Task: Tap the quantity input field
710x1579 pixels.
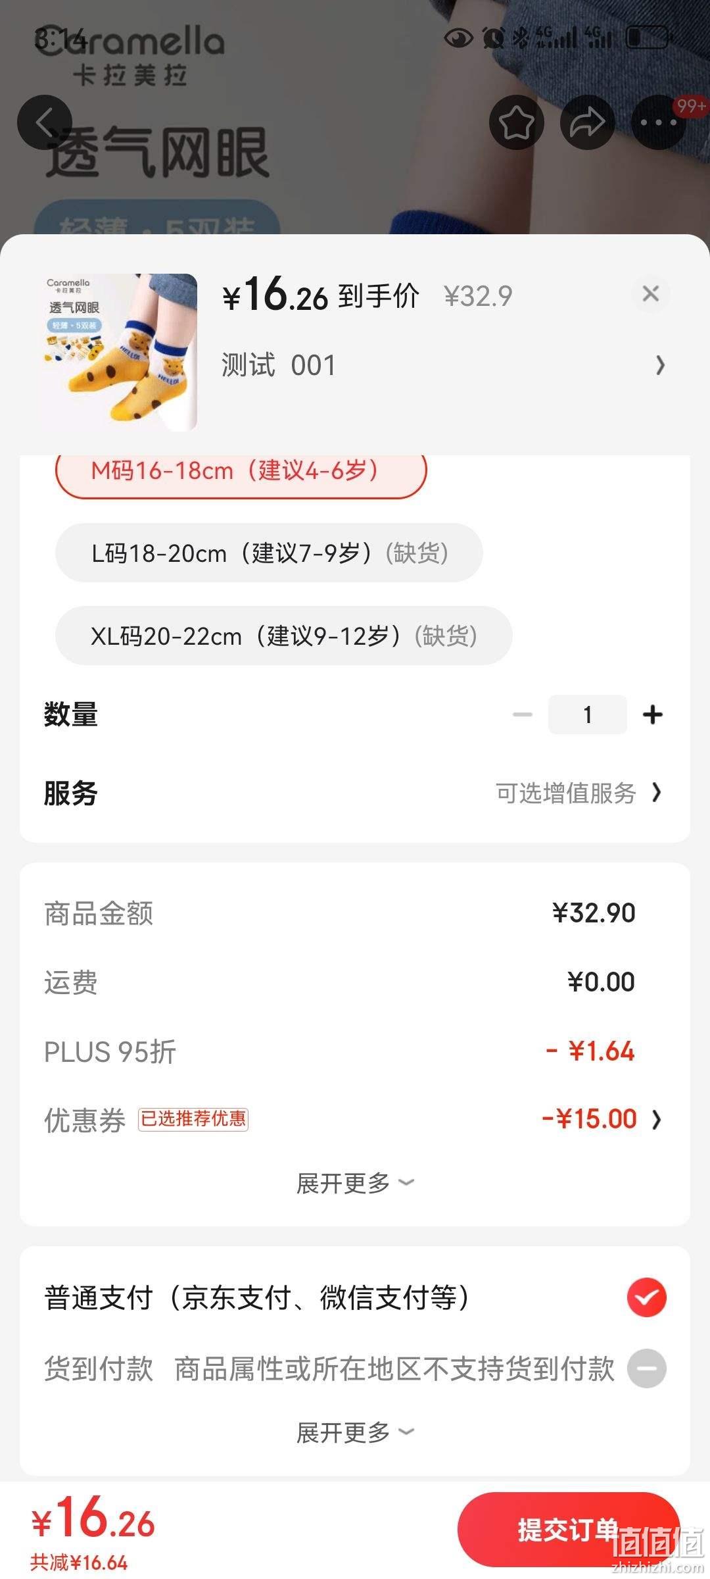Action: [588, 714]
